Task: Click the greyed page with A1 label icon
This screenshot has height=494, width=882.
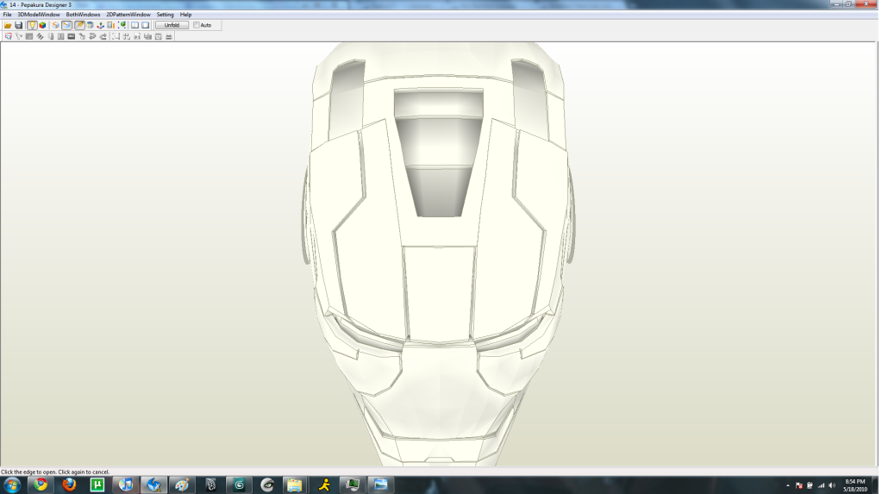Action: pos(137,36)
